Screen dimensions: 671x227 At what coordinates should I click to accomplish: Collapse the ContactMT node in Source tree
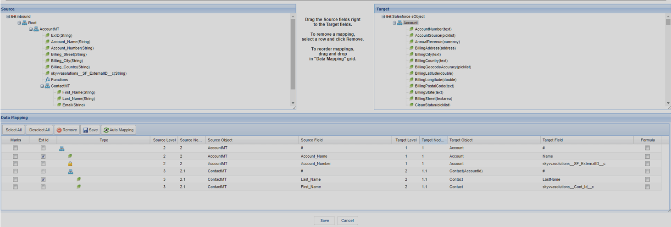42,86
